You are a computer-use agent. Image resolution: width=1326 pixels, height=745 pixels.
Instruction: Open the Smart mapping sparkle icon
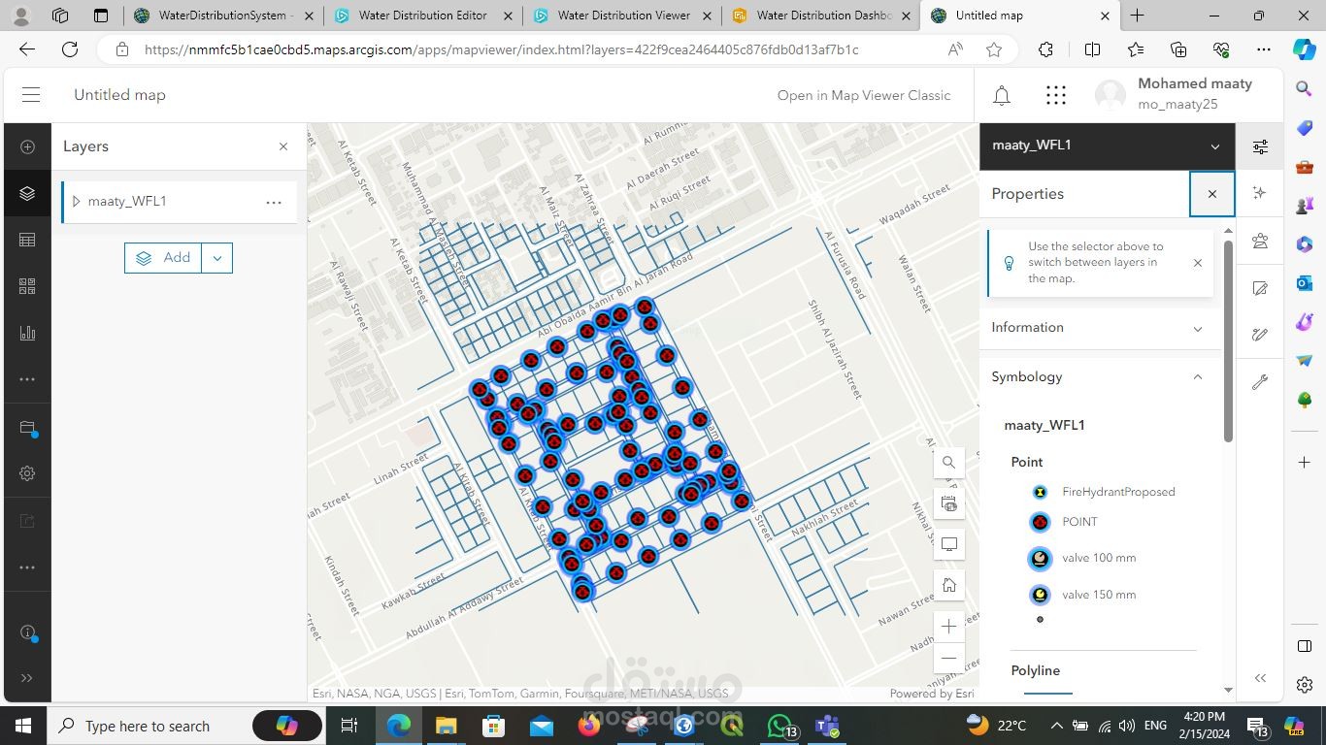[x=1260, y=193]
